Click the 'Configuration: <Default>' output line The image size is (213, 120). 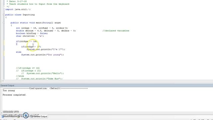tap(45, 88)
